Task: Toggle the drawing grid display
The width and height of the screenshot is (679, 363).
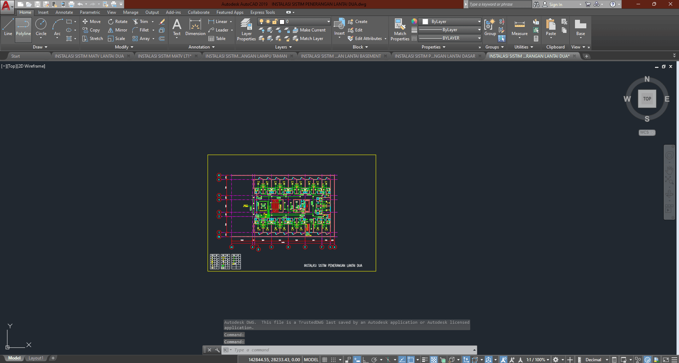Action: tap(324, 359)
